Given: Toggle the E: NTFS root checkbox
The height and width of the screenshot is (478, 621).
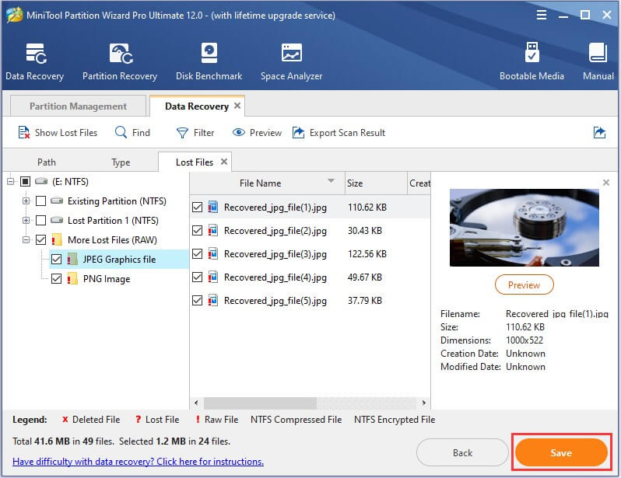Looking at the screenshot, I should coord(26,182).
